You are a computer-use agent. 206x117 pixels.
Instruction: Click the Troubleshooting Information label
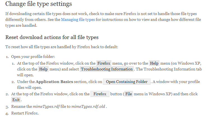107,69
